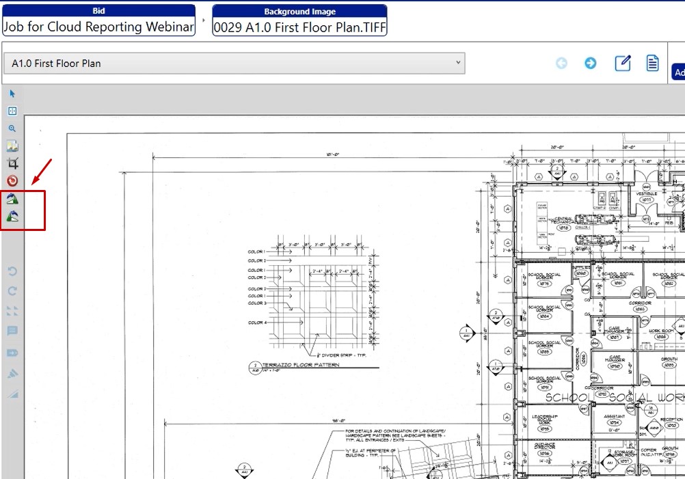Go to previous page with left arrow

click(x=561, y=64)
